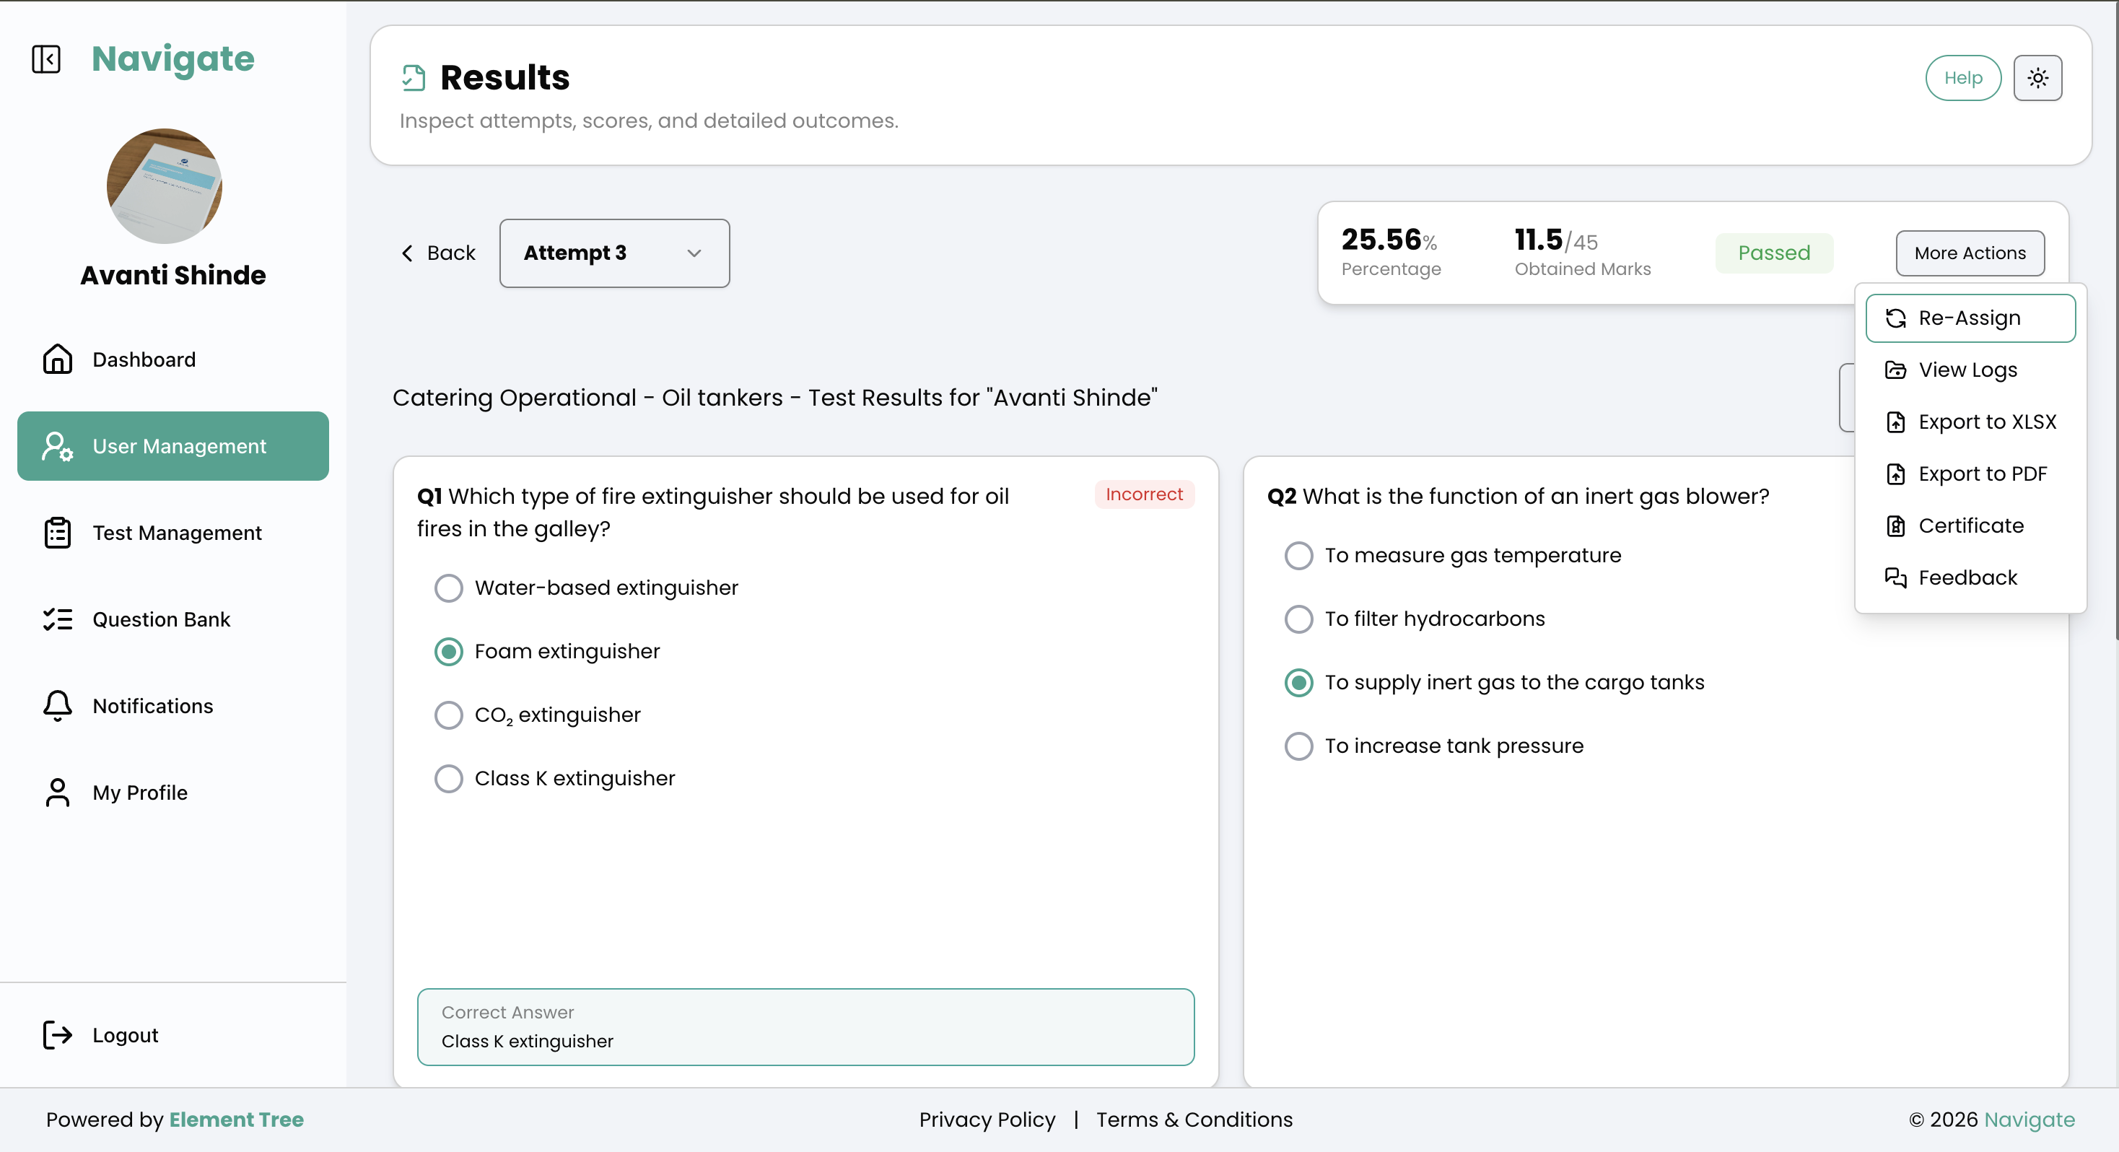Select CO₂ extinguisher radio option
The height and width of the screenshot is (1152, 2119).
tap(448, 715)
